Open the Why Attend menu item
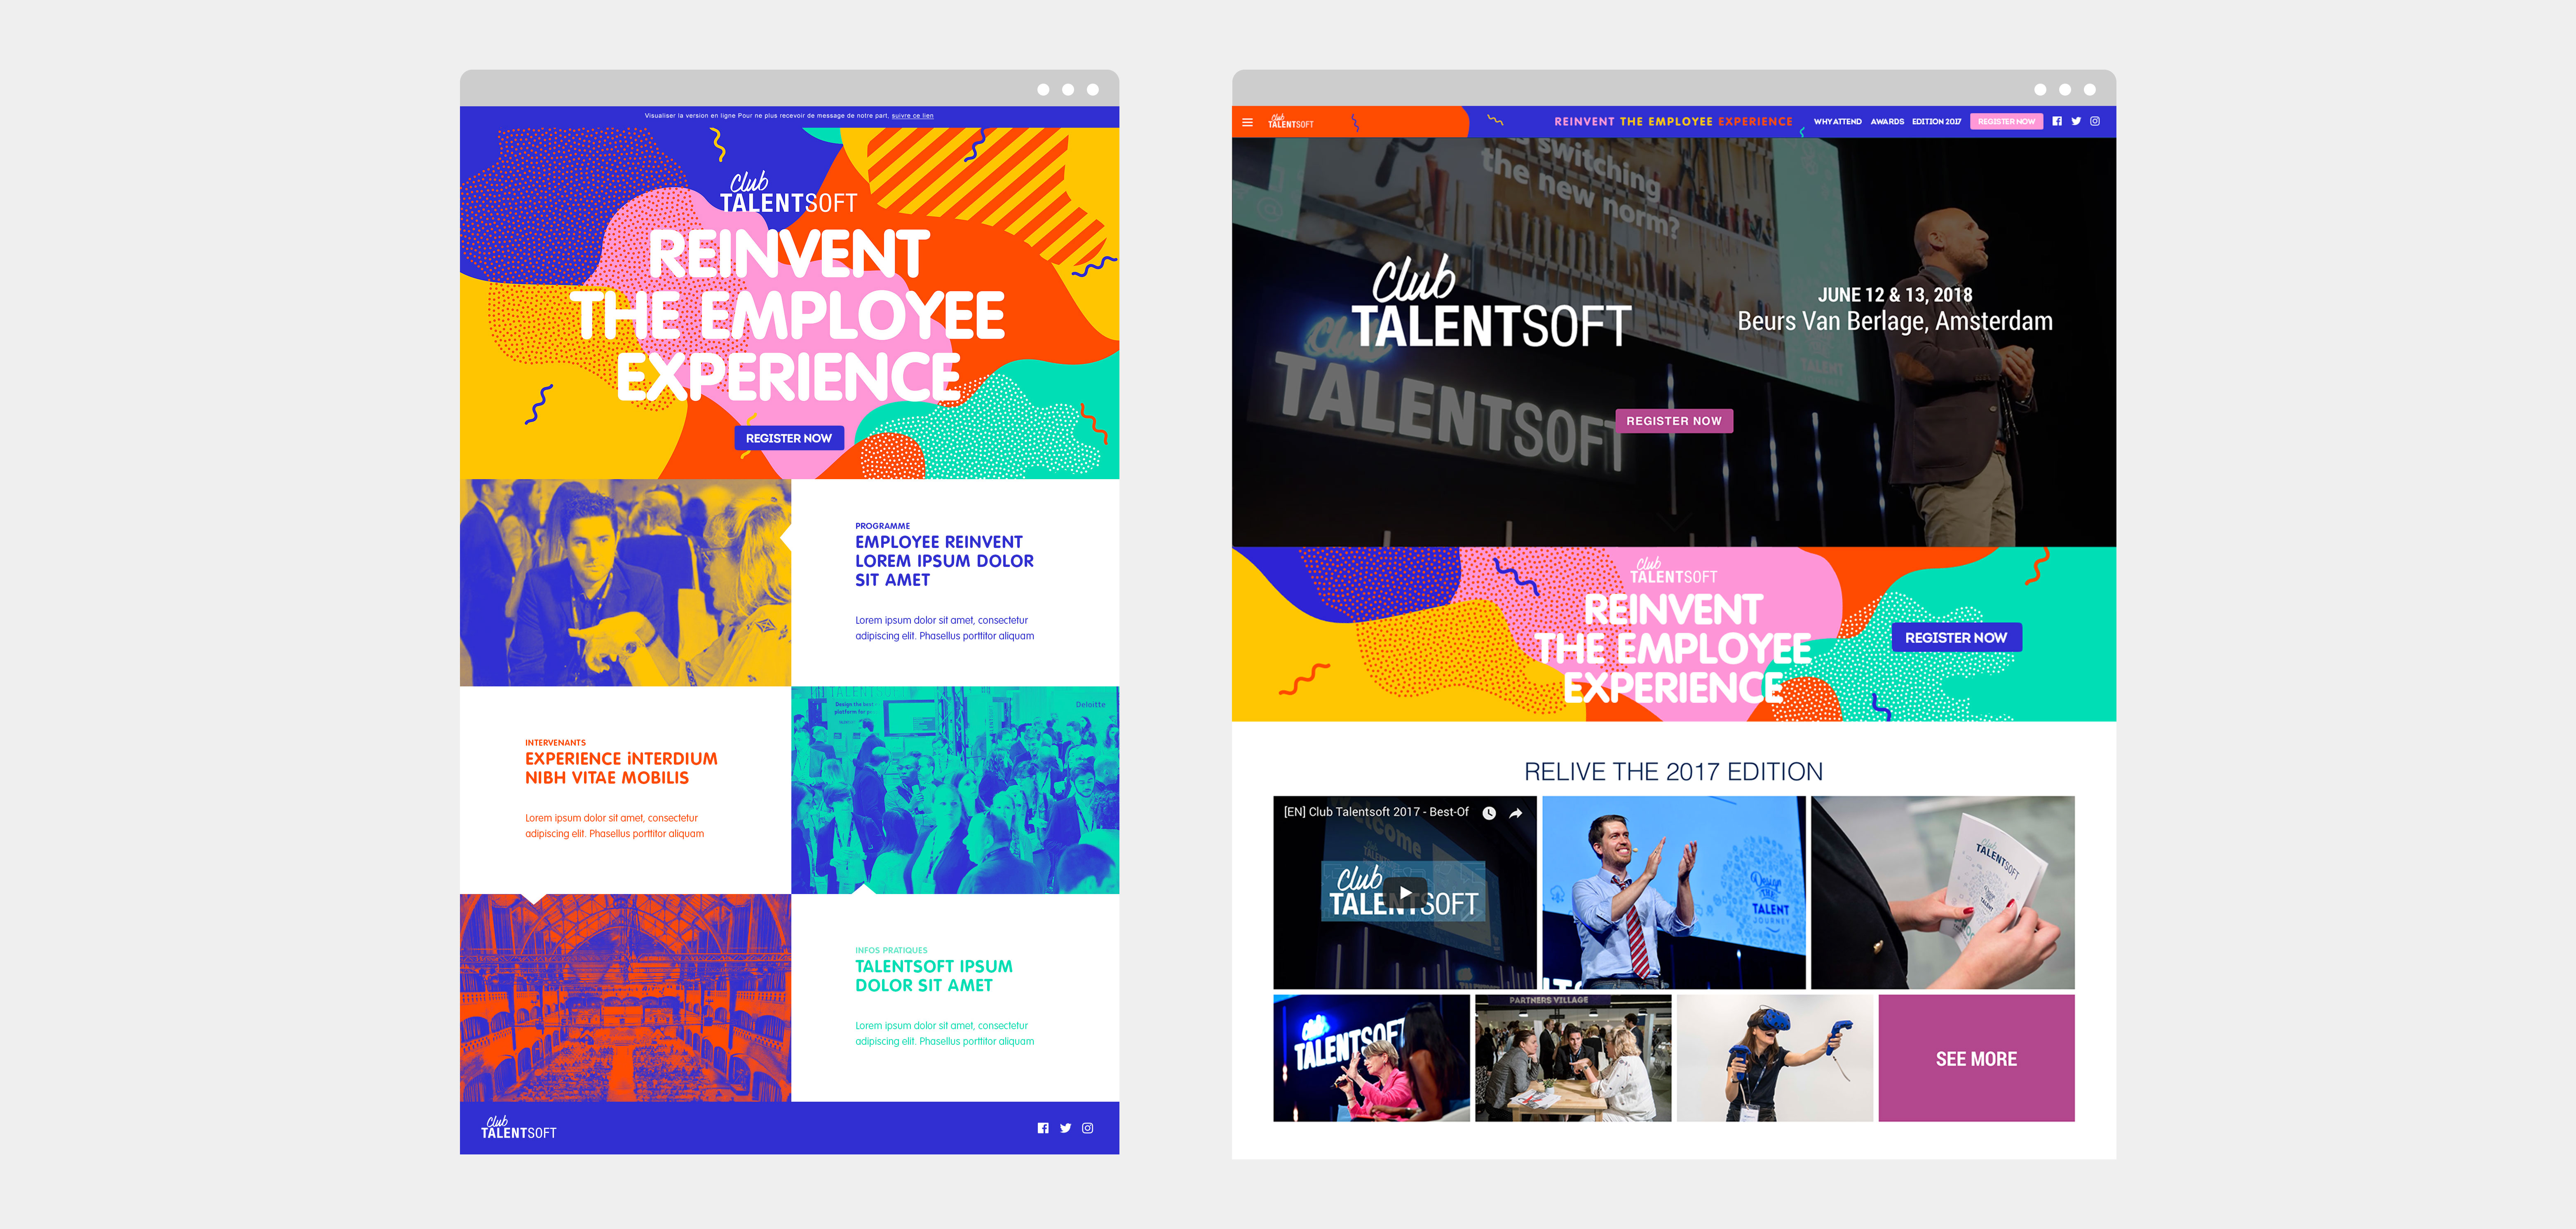This screenshot has width=2576, height=1229. [x=1837, y=122]
